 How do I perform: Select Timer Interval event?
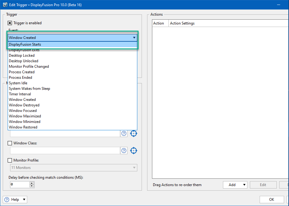pos(72,94)
